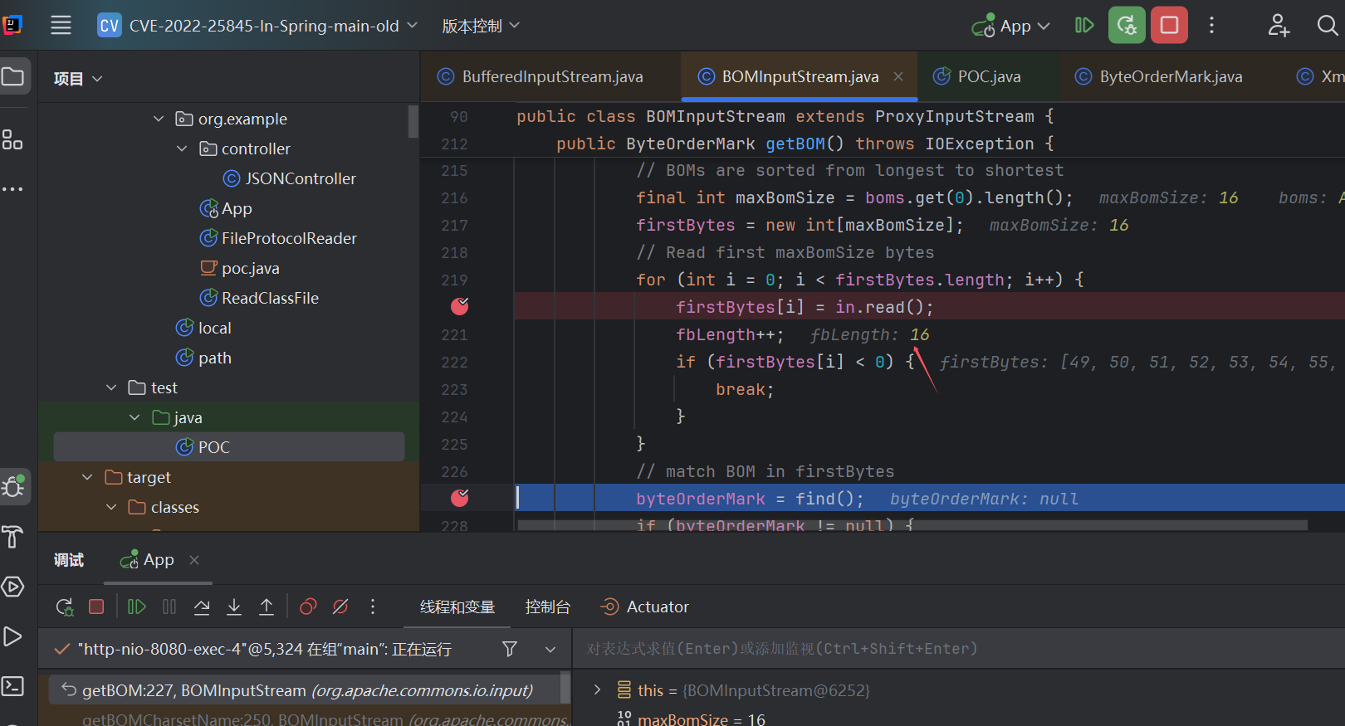1345x726 pixels.
Task: Click the project tree vertical scrollbar
Action: (x=413, y=122)
